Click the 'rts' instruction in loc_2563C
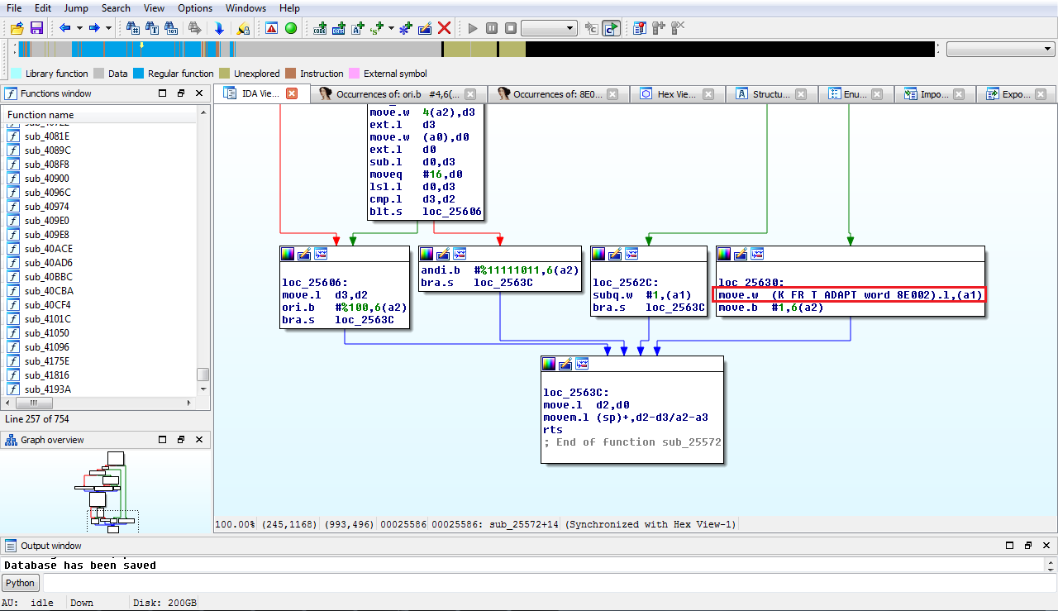 point(552,430)
